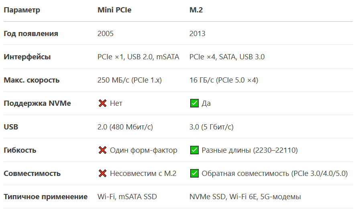Select the 16 ГБ/с (PCIe 5.0 ×4) cell
The width and height of the screenshot is (358, 214).
[x=224, y=80]
